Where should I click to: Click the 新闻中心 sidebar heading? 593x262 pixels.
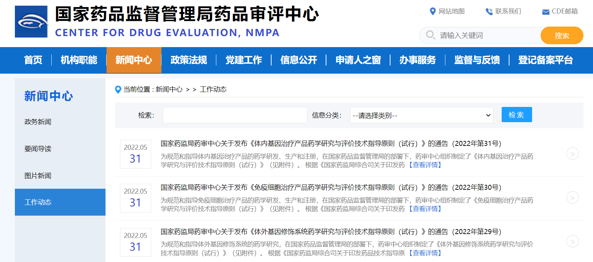49,96
